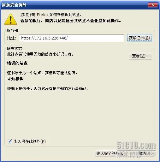This screenshot has width=160, height=162.
Task: Click the 永久保存此例外(P) label text
Action: point(30,141)
